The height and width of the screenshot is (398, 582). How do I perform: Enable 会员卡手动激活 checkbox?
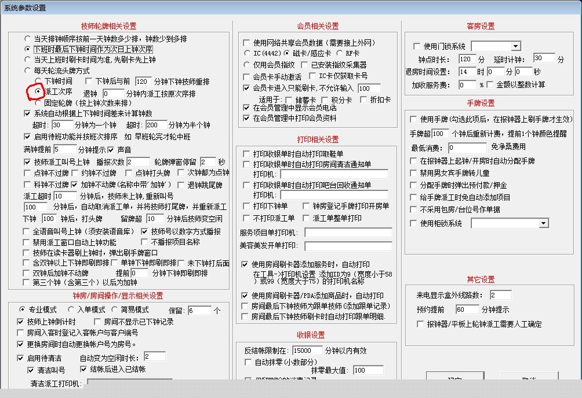click(x=246, y=77)
